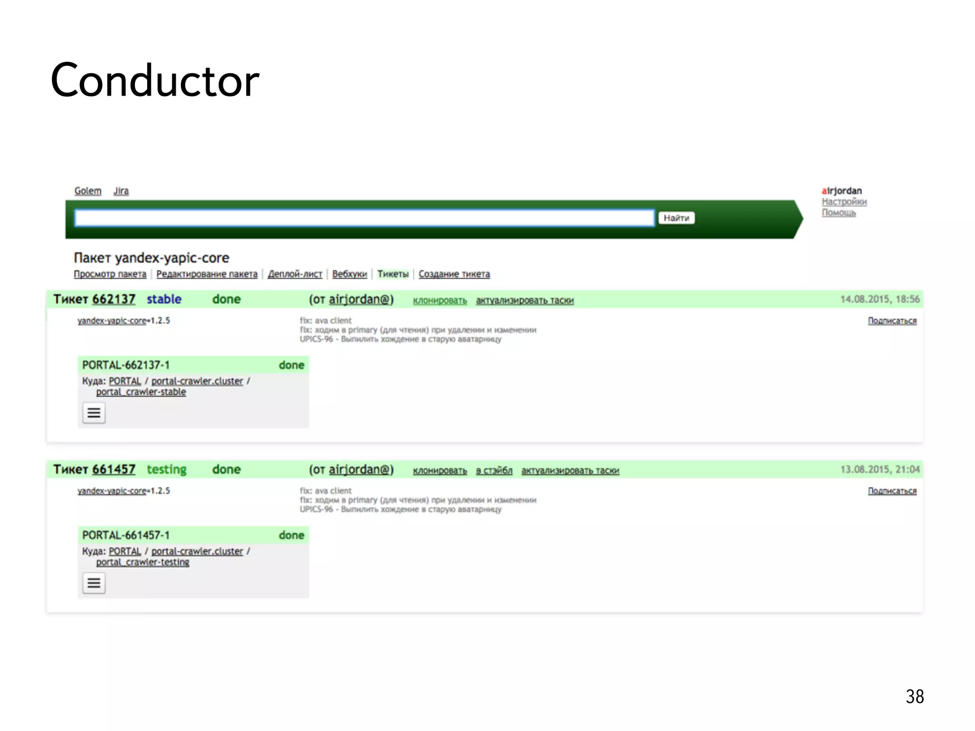Move ticket 661457 в стэйбл

click(494, 471)
